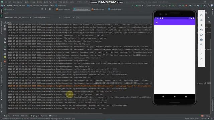Image resolution: width=214 pixels, height=120 pixels.
Task: Tap the Android back button on the phone screen
Action: 163,96
